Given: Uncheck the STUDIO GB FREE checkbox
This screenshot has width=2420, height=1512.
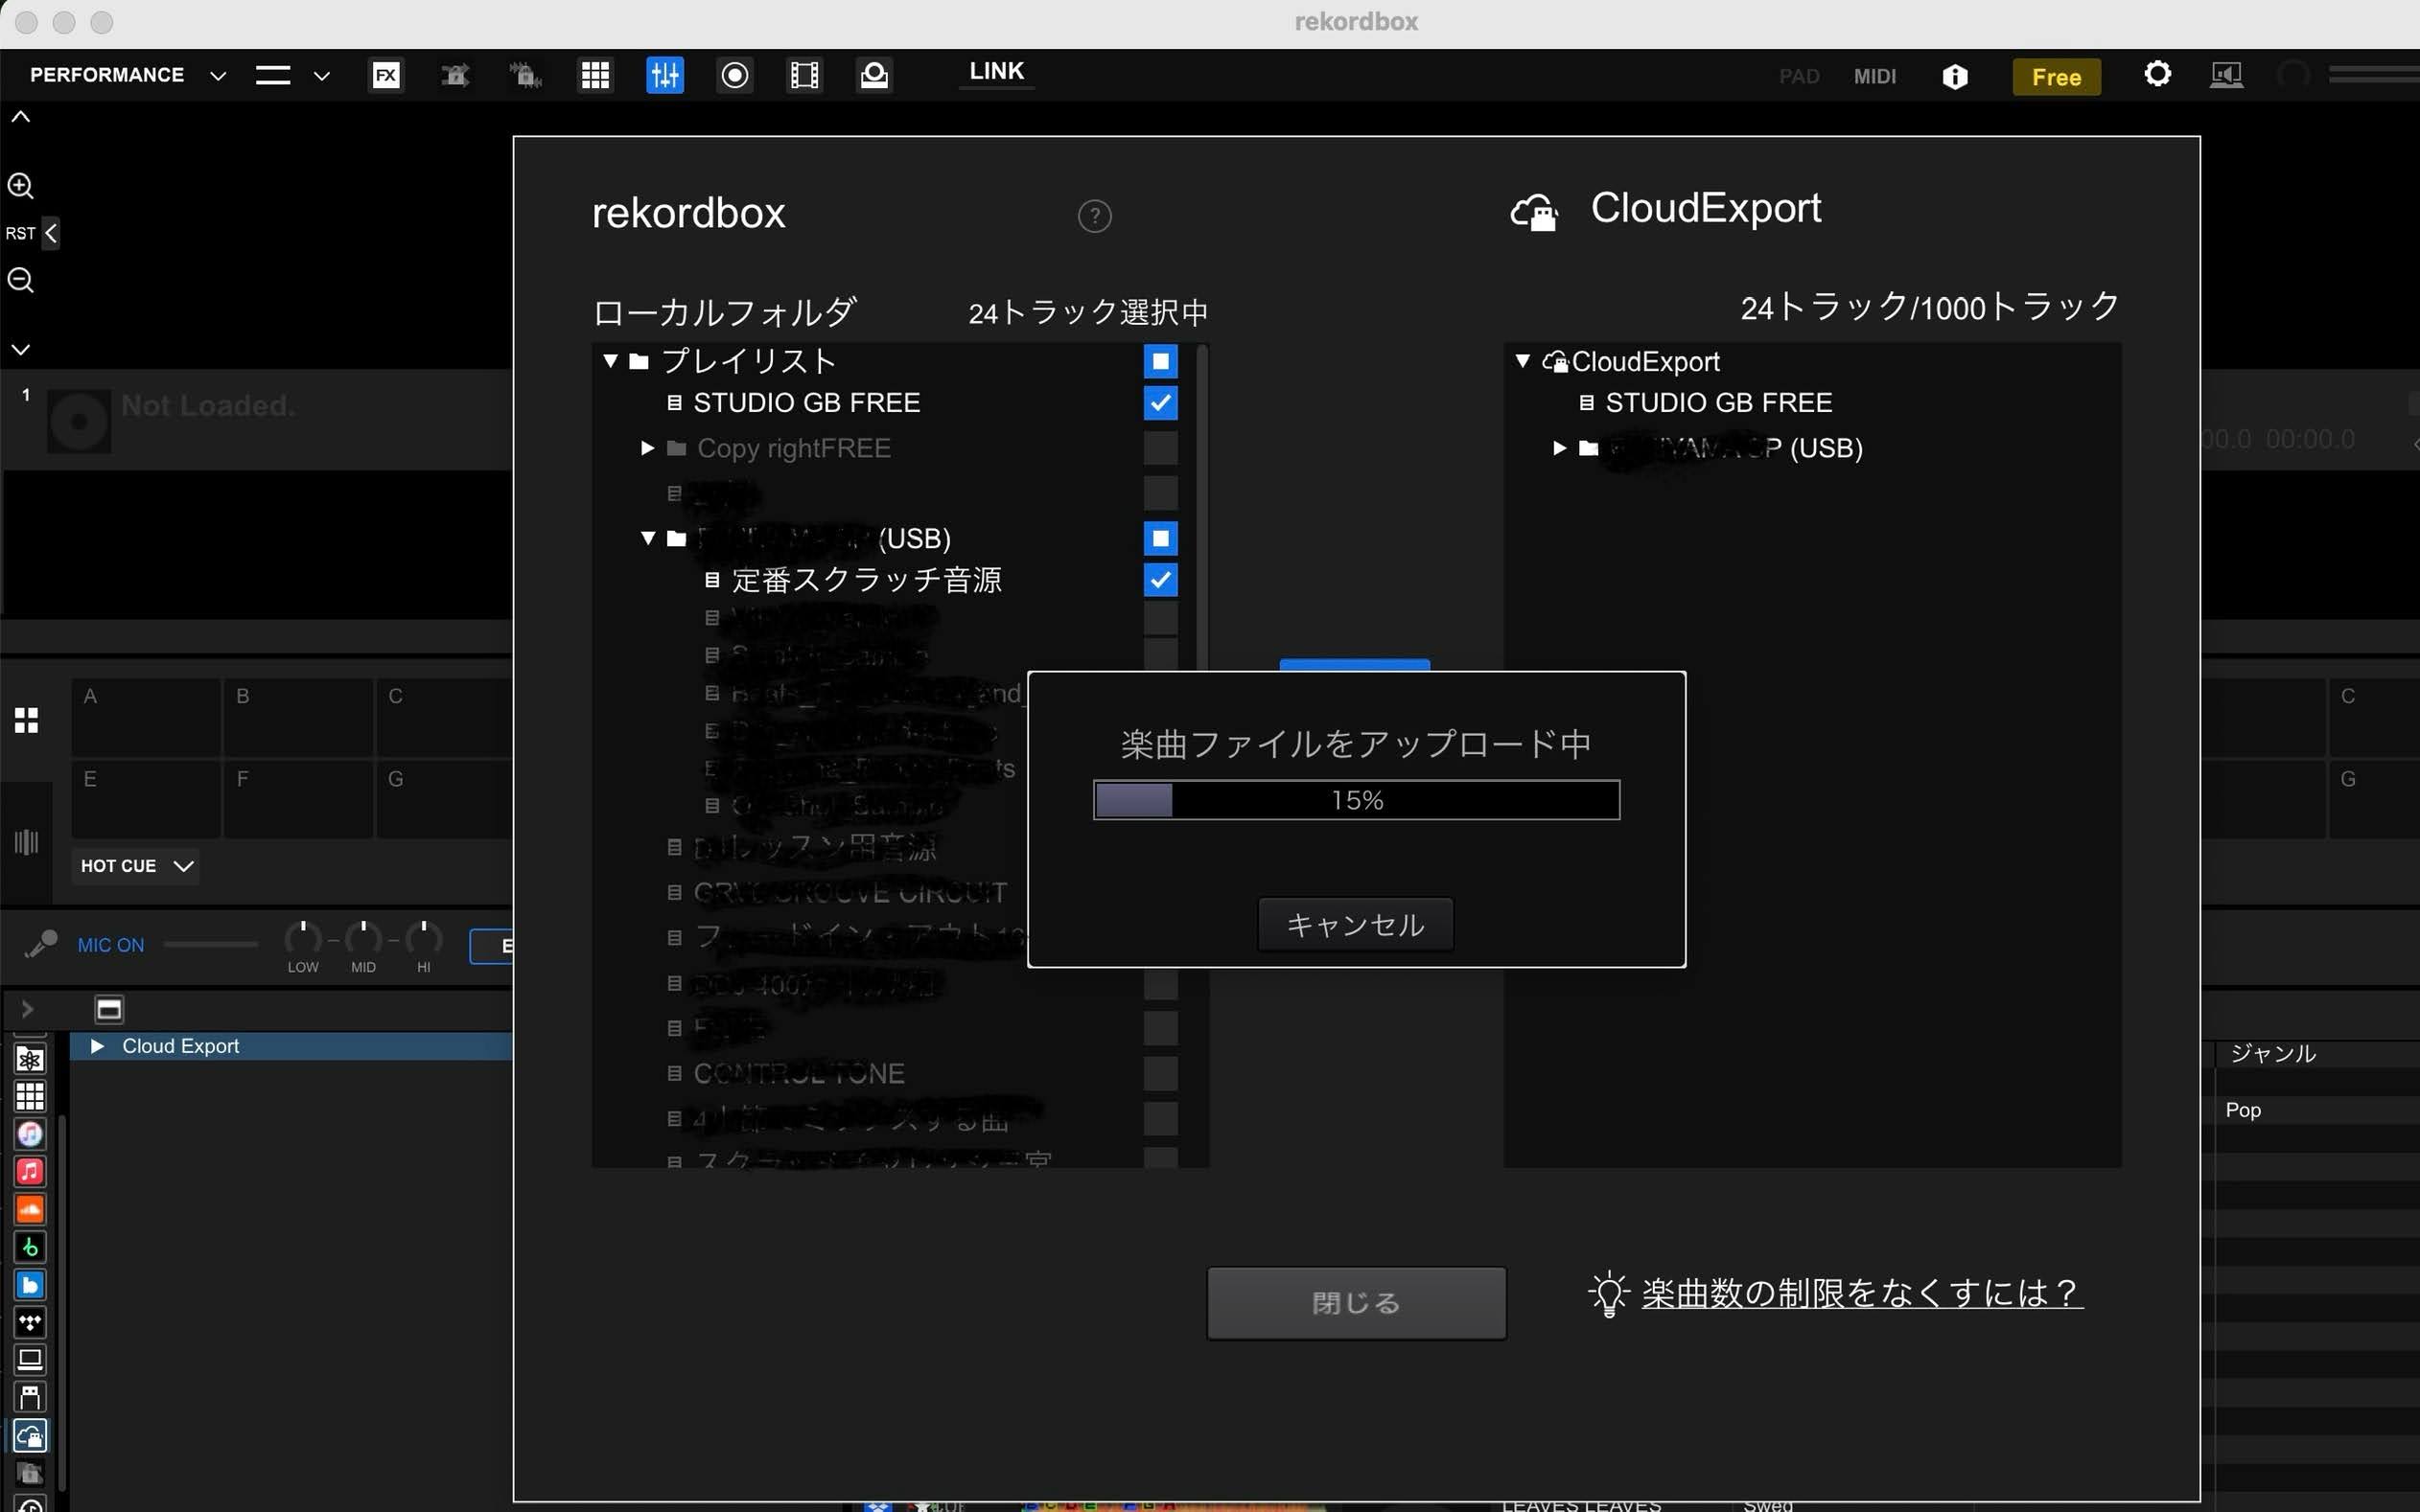Looking at the screenshot, I should pos(1160,403).
